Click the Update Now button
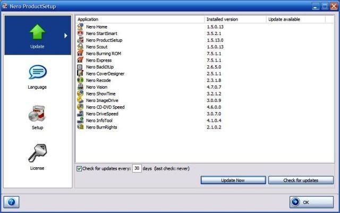340x213 pixels. click(x=233, y=180)
